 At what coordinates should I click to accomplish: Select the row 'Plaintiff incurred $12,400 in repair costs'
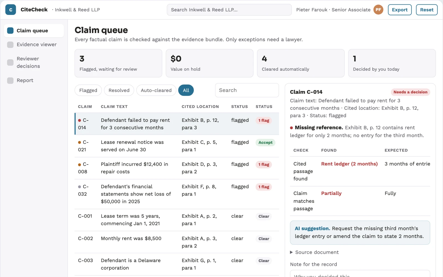[x=177, y=168]
